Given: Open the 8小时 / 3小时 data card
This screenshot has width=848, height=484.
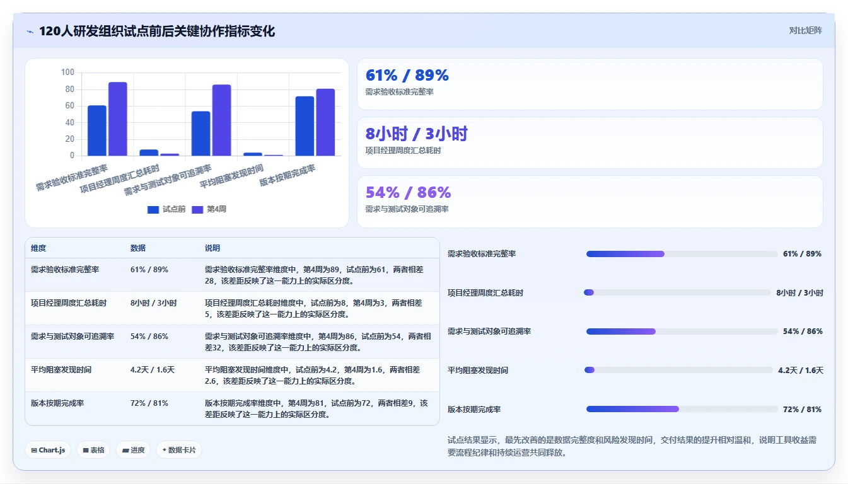Looking at the screenshot, I should click(590, 143).
